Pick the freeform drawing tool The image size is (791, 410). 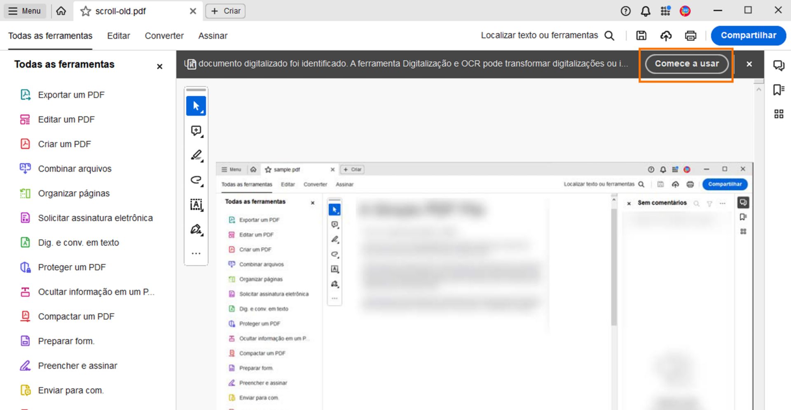click(196, 180)
